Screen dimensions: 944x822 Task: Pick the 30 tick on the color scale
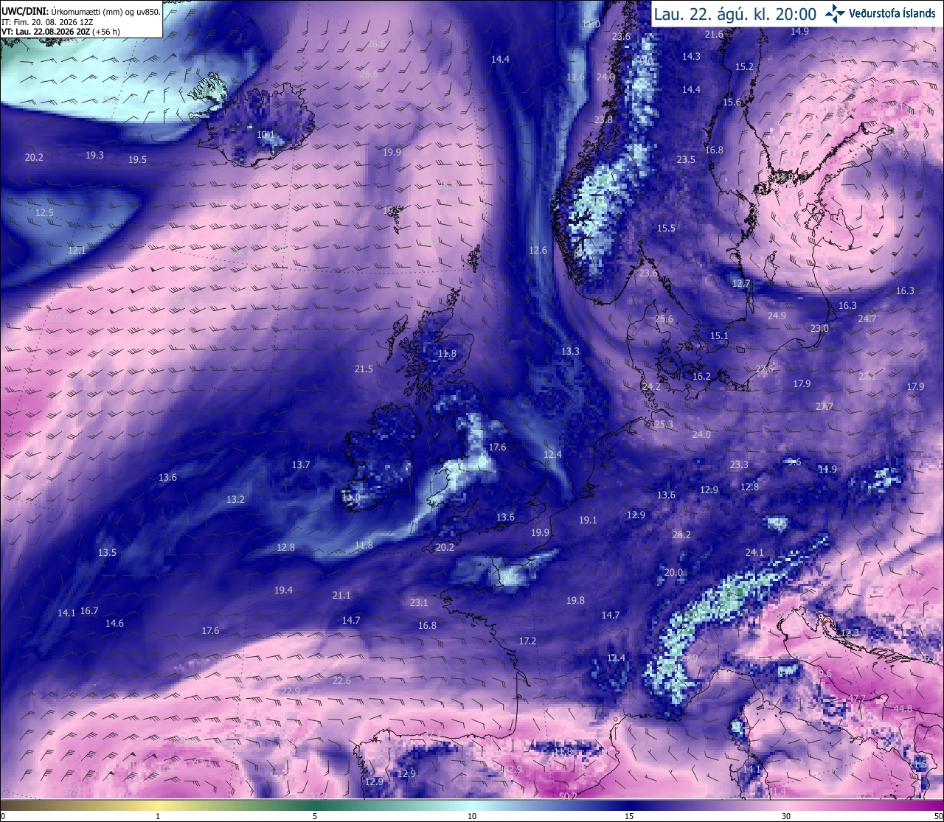pyautogui.click(x=786, y=816)
